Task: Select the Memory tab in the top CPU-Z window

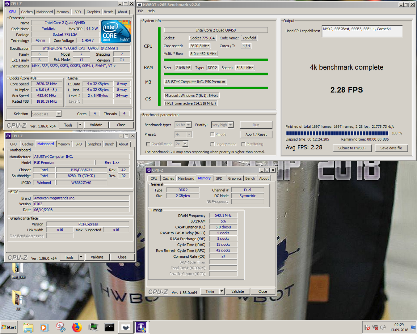Action: pyautogui.click(x=63, y=12)
